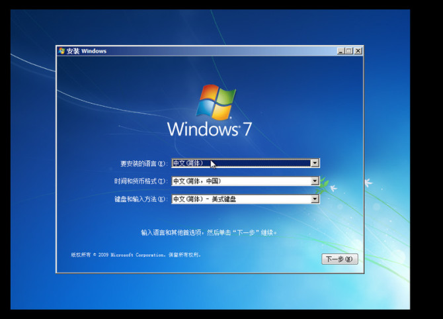Click the 时间和货币格式 label
Screen dimensions: 443x319
(x=140, y=181)
